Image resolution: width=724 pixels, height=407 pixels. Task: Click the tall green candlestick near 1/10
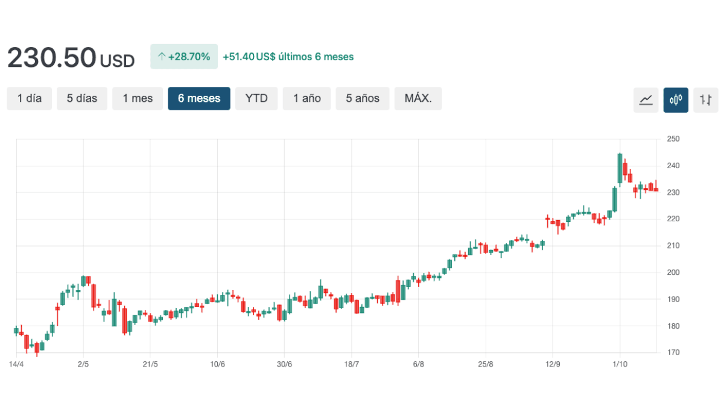(x=620, y=169)
